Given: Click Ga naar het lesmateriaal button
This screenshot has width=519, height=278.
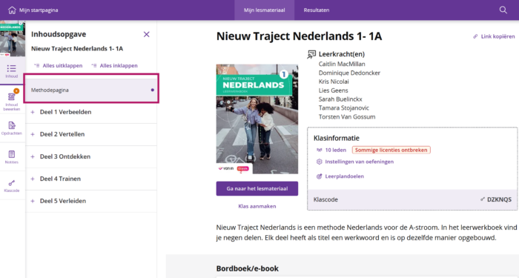Looking at the screenshot, I should 257,188.
